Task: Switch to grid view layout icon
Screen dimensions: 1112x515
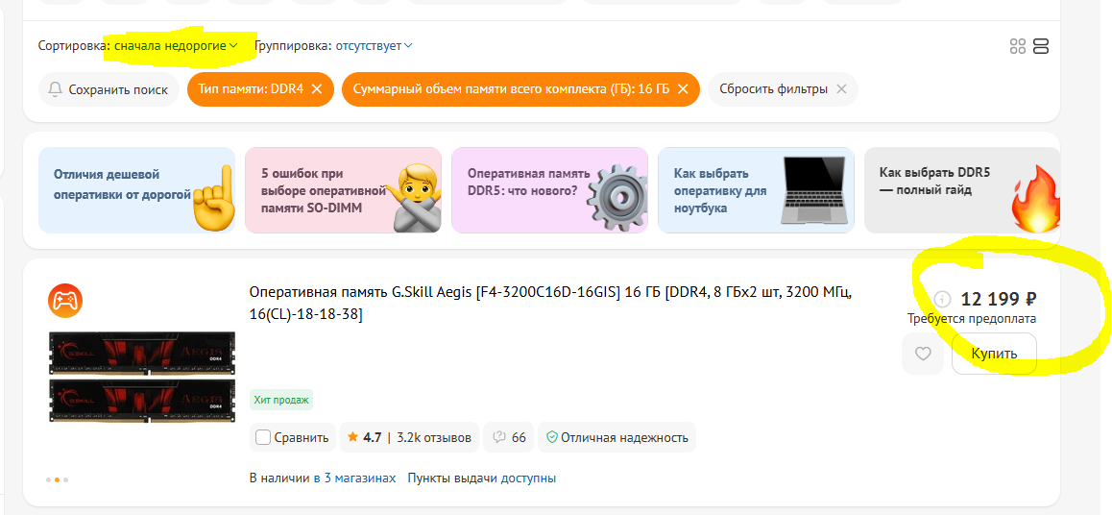Action: tap(1018, 46)
